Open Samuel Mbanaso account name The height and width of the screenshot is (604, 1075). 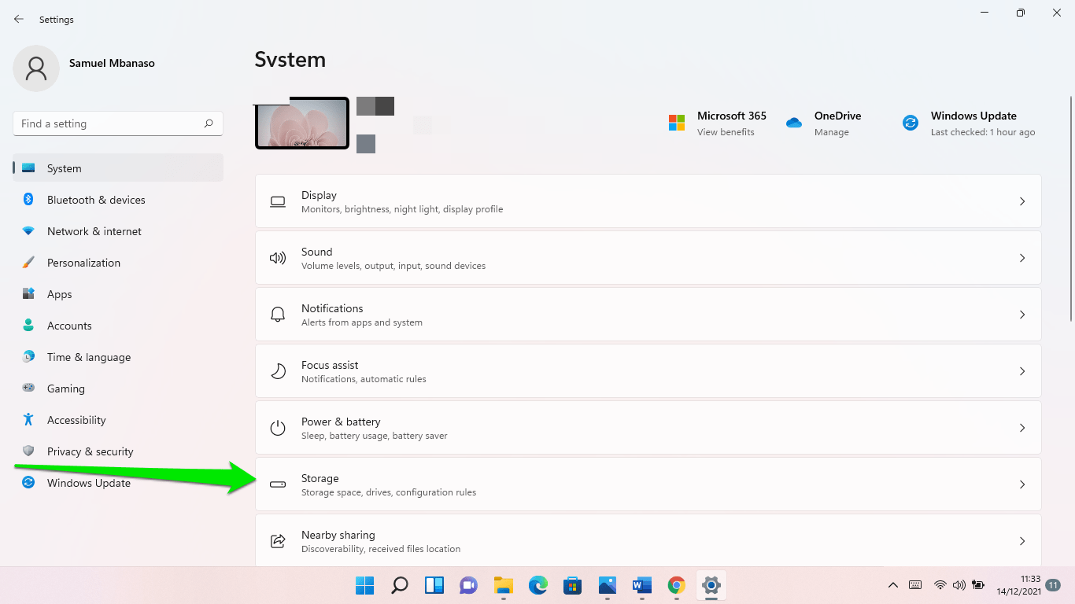[112, 63]
